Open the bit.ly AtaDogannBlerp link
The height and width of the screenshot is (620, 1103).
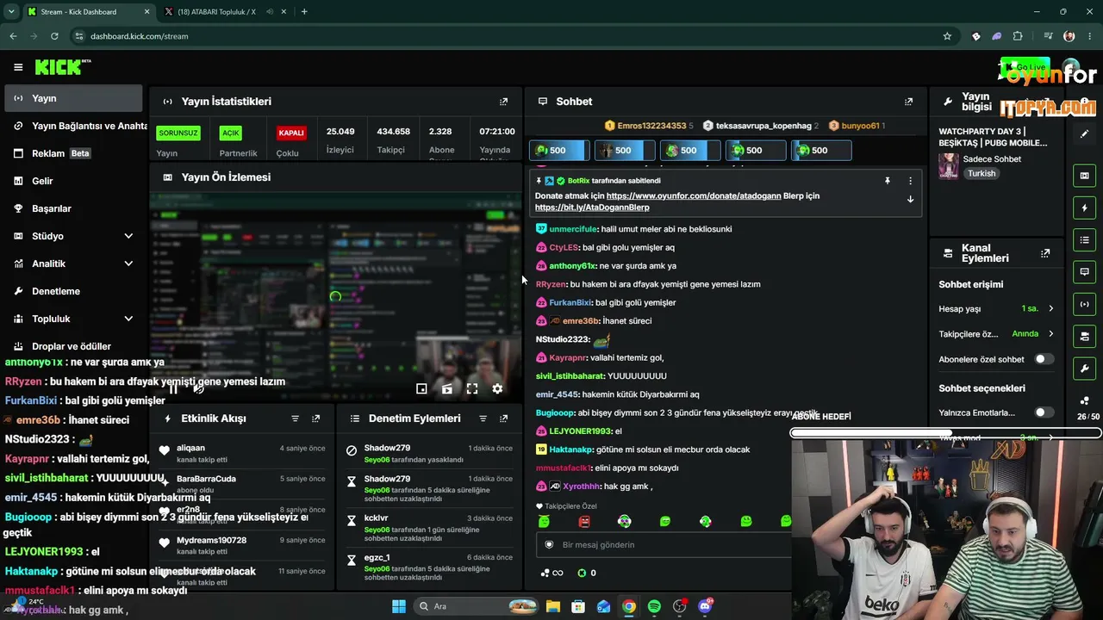[x=592, y=208]
